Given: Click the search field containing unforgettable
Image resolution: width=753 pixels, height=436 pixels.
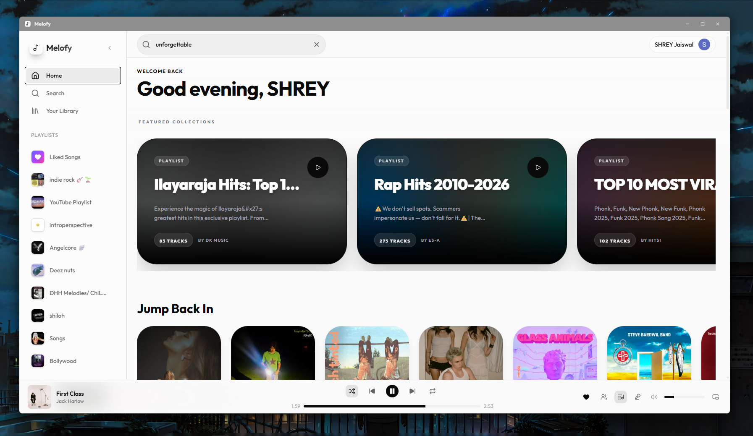Looking at the screenshot, I should (x=231, y=44).
